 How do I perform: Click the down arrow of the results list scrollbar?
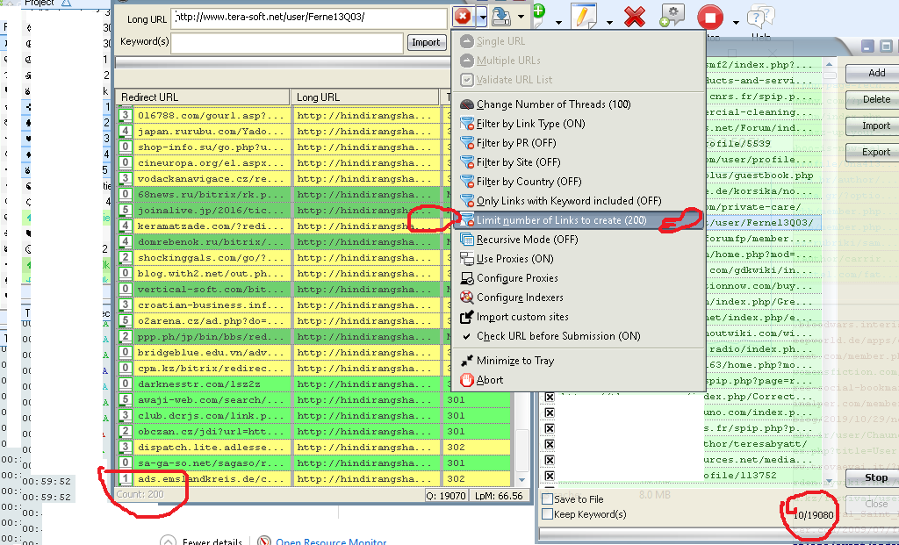(521, 480)
